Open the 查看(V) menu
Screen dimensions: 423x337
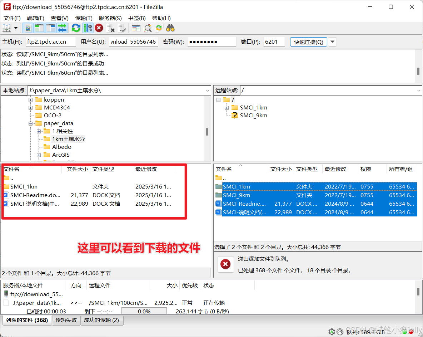pos(60,18)
